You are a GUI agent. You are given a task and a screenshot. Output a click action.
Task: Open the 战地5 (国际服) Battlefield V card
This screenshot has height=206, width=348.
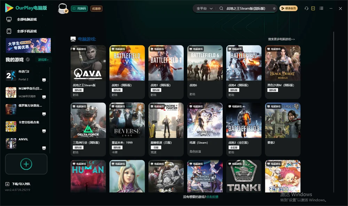pos(127,72)
